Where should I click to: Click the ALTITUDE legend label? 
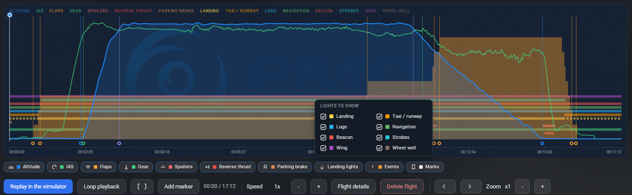[19, 11]
